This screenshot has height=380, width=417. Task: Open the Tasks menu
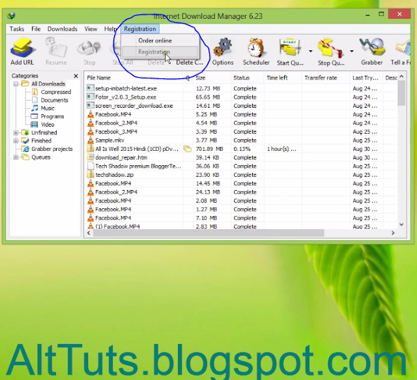coord(17,29)
